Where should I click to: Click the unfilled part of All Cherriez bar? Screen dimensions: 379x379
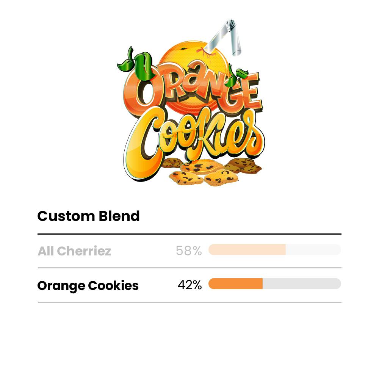pyautogui.click(x=313, y=249)
